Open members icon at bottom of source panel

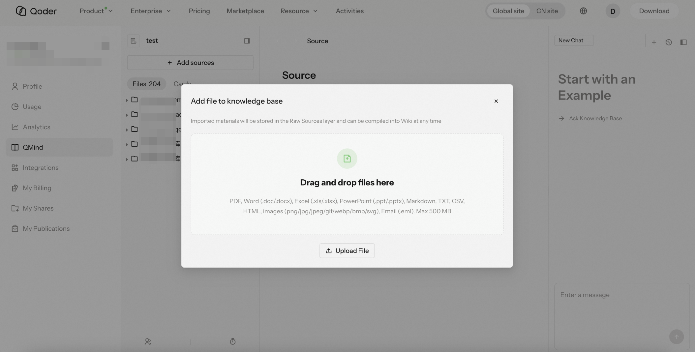[x=148, y=342]
